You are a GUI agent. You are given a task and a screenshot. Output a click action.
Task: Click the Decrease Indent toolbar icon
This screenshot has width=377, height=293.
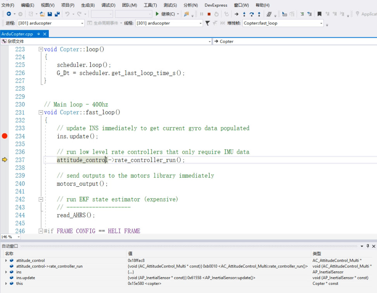click(302, 14)
